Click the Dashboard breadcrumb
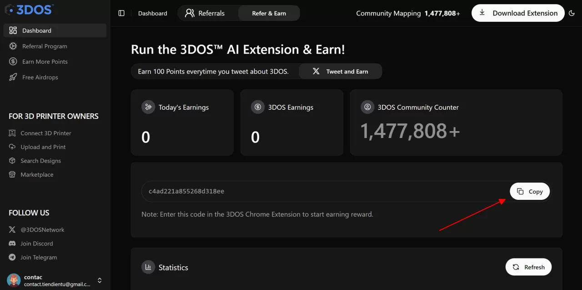Viewport: 582px width, 290px height. (x=153, y=13)
